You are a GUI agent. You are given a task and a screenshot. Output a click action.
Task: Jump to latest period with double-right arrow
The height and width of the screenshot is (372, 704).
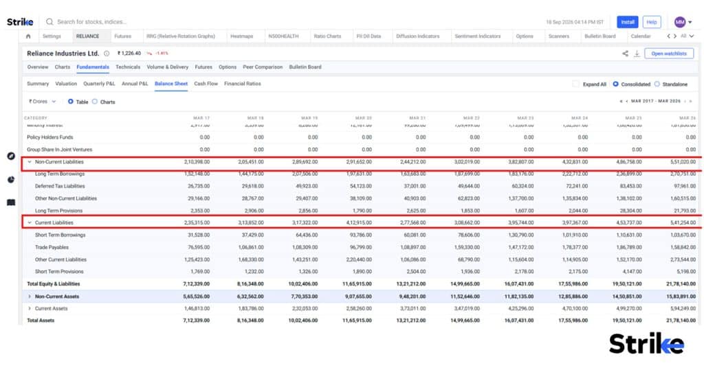tap(690, 102)
